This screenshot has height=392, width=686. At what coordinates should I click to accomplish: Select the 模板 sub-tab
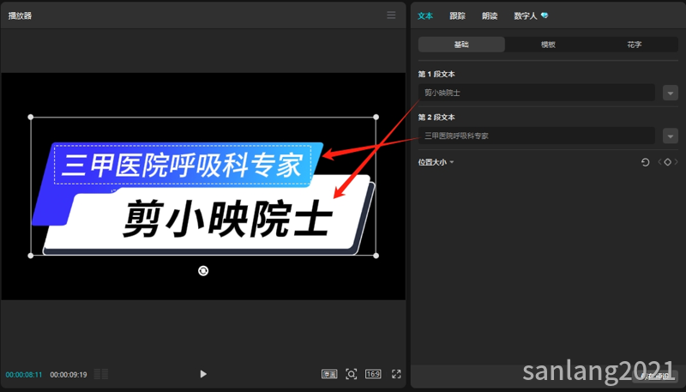tap(548, 45)
